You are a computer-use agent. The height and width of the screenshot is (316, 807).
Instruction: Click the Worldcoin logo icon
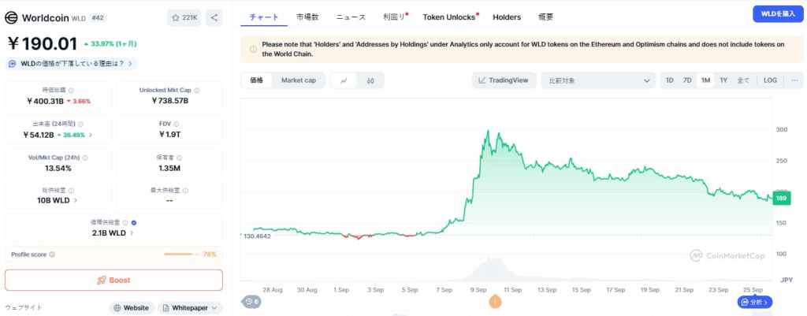(x=11, y=18)
